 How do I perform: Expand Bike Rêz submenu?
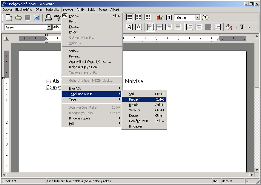92,89
